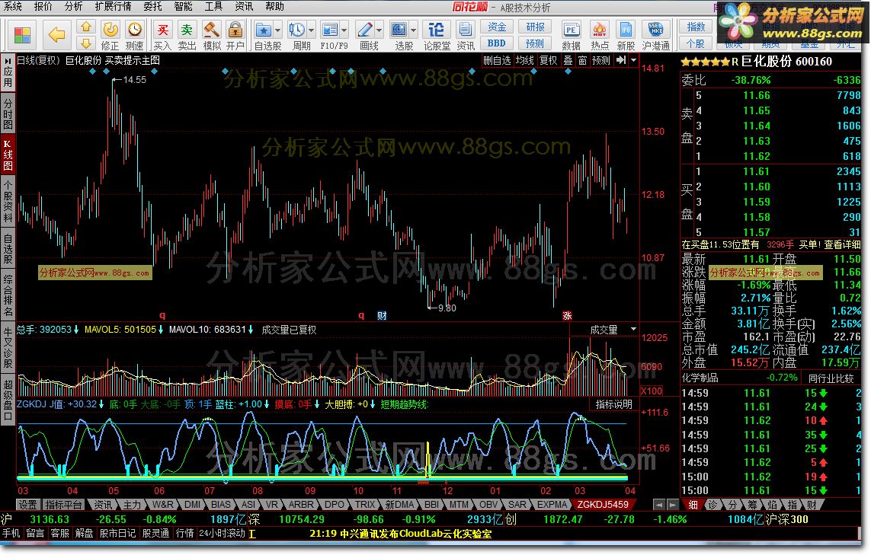Screen dimensions: 871x555
Task: Open the 智能 menu
Action: click(184, 6)
